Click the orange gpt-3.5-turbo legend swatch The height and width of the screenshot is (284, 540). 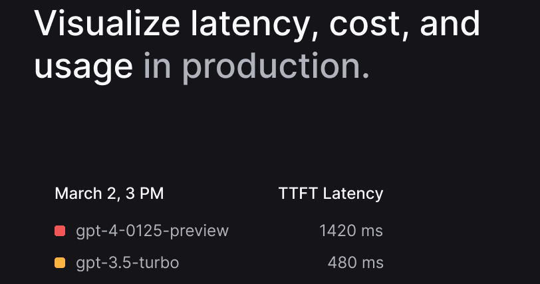pyautogui.click(x=60, y=263)
